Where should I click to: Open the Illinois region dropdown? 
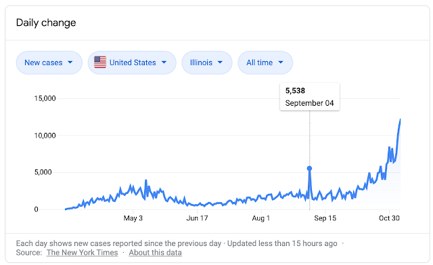pyautogui.click(x=207, y=62)
